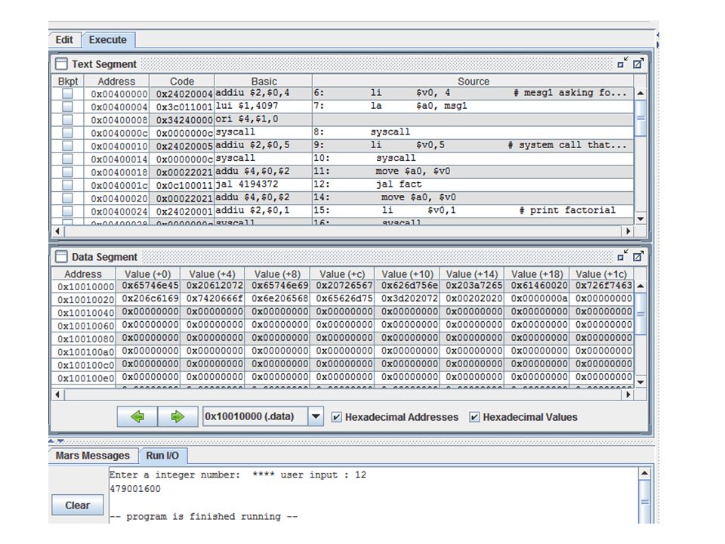The image size is (725, 544).
Task: Set breakpoint at address 0x00400010
Action: pyautogui.click(x=67, y=146)
